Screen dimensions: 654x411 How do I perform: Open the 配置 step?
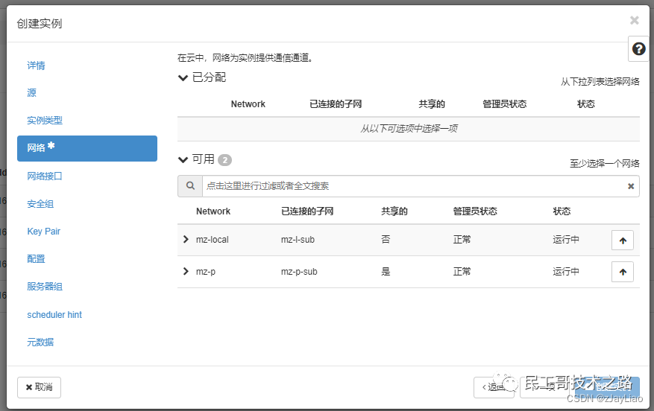[36, 259]
